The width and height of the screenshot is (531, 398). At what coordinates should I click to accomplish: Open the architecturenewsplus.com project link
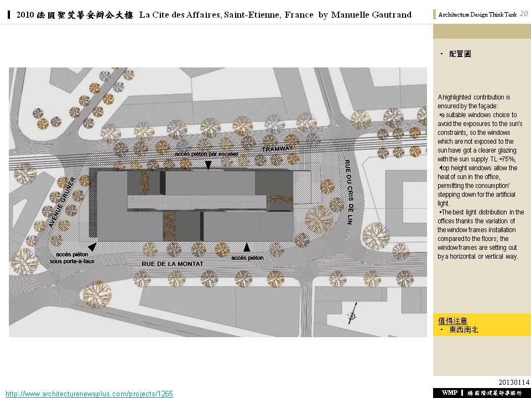89,394
